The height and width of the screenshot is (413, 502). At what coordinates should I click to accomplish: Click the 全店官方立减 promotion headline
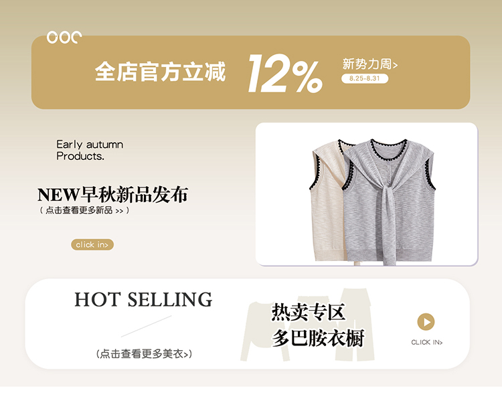pos(161,72)
